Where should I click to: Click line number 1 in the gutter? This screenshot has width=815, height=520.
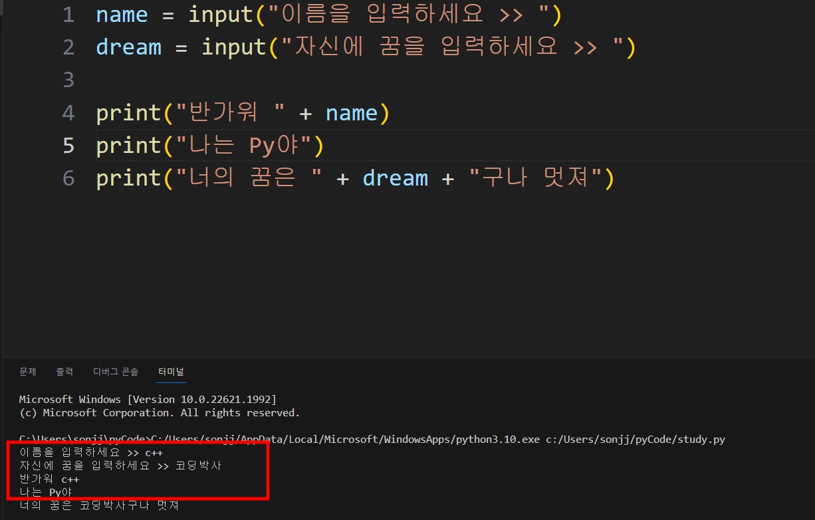tap(68, 15)
